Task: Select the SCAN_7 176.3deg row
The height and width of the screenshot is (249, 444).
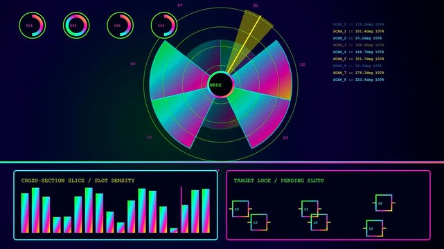Action: click(x=359, y=73)
